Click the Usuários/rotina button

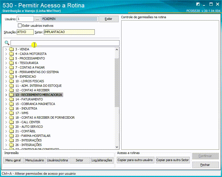click(x=57, y=160)
